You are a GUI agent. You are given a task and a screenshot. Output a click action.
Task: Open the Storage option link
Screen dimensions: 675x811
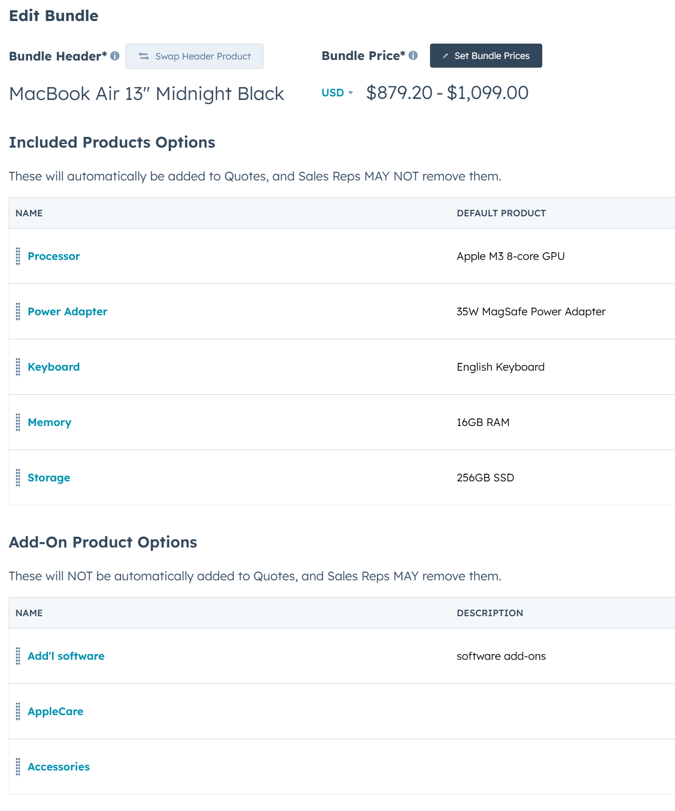tap(49, 478)
